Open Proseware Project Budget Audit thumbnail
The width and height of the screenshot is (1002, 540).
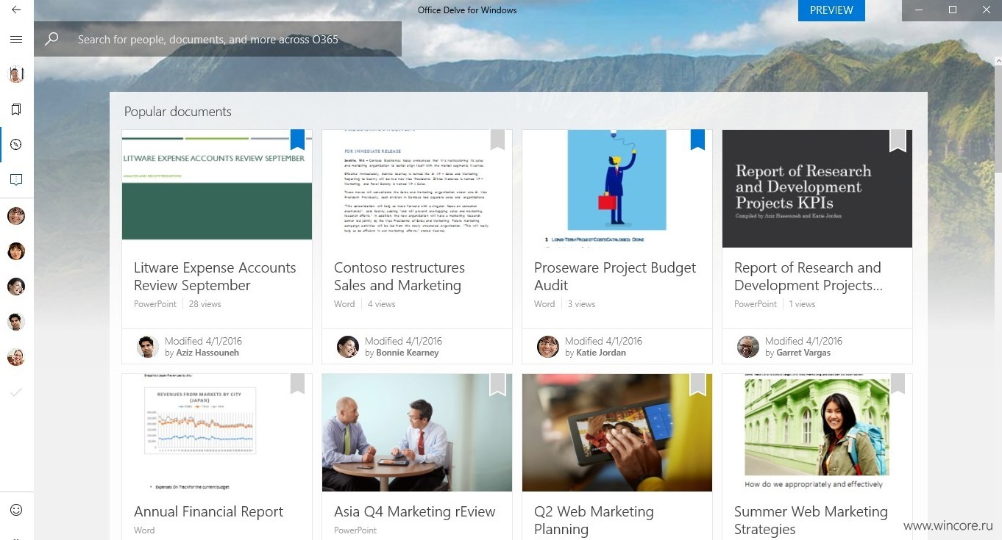pyautogui.click(x=617, y=189)
